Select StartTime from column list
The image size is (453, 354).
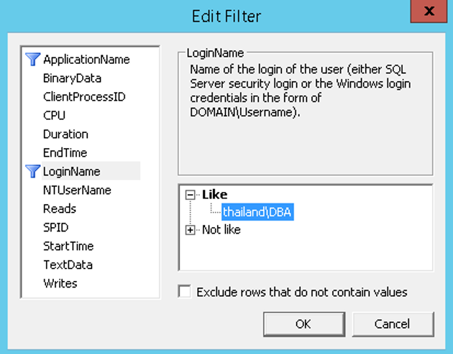(68, 246)
